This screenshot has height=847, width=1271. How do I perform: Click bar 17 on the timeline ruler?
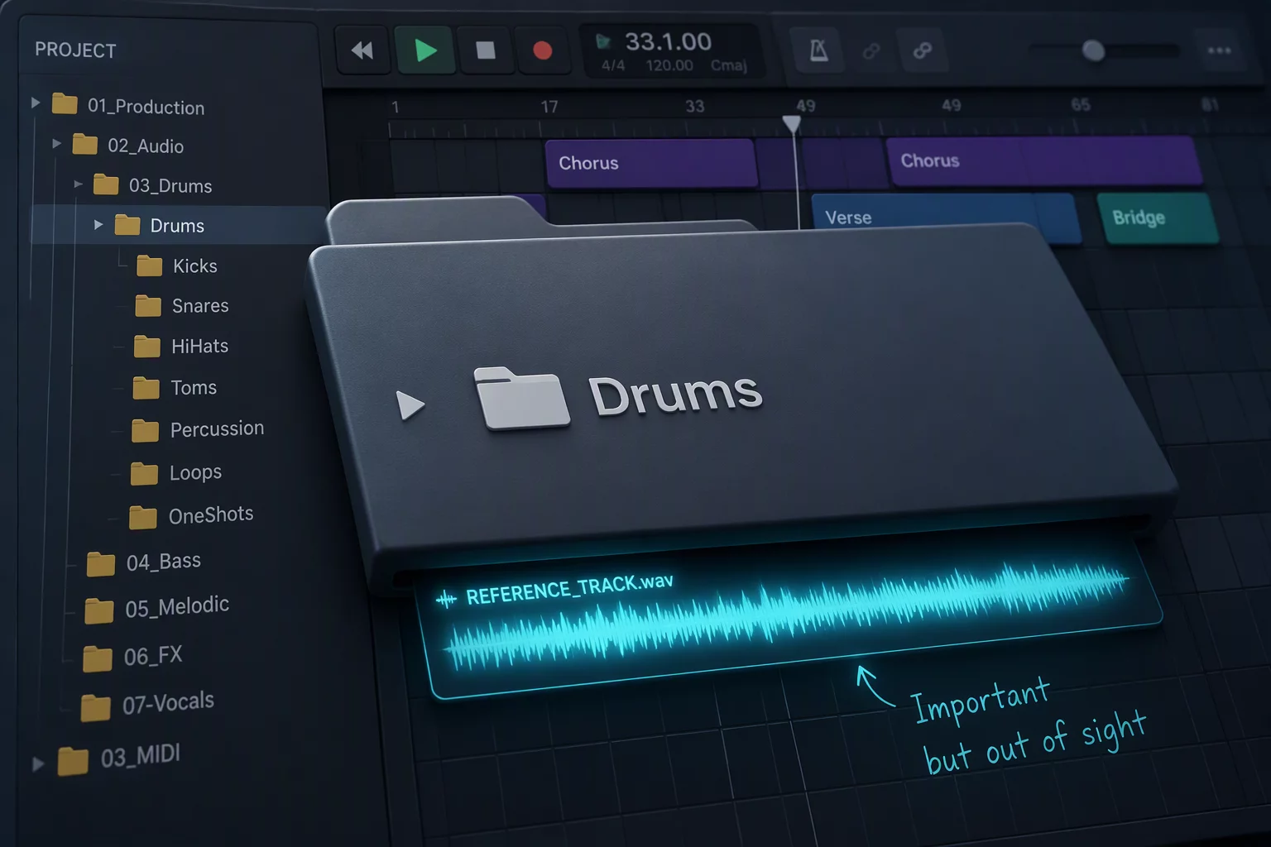[549, 107]
